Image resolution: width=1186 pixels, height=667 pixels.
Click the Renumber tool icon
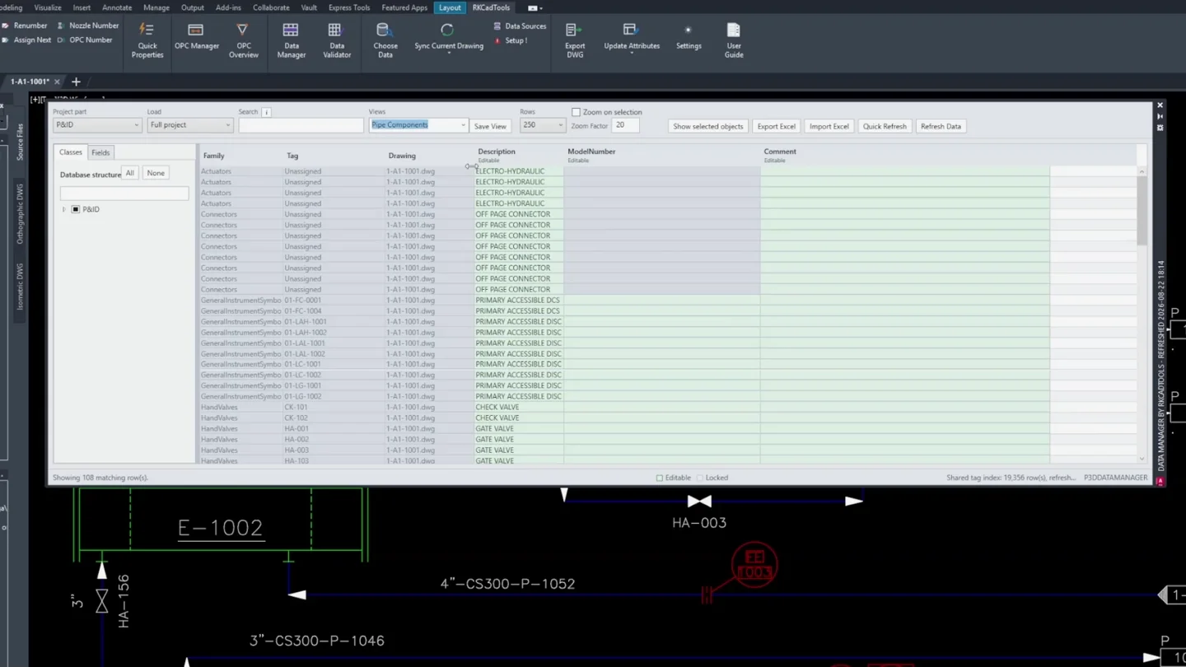click(5, 26)
